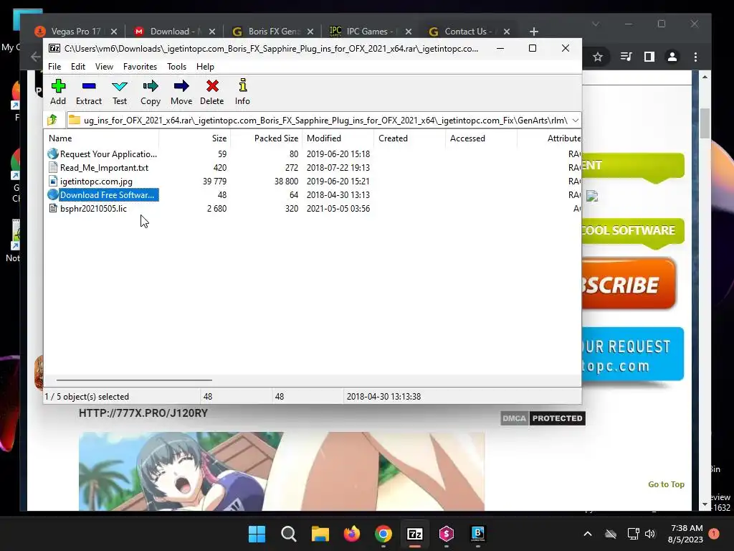The width and height of the screenshot is (734, 551).
Task: Switch to Vegas Pro 17 browser tab
Action: [75, 32]
